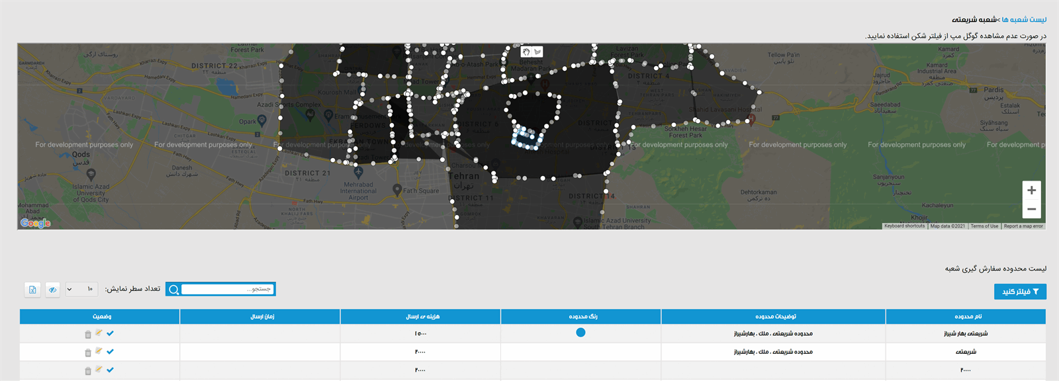Screen dimensions: 1059x381
Task: Export the table to Excel
Action: tap(32, 289)
